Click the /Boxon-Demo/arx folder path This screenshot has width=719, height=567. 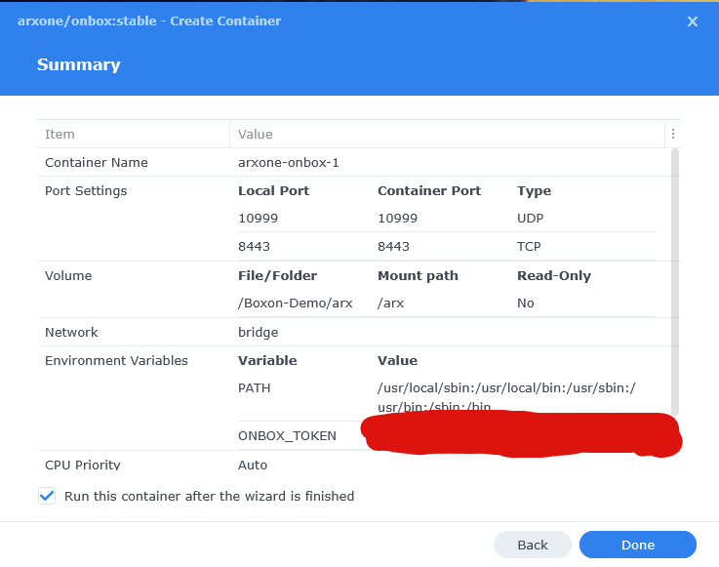point(296,304)
